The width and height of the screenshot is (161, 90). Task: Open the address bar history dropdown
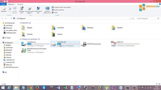click(130, 18)
